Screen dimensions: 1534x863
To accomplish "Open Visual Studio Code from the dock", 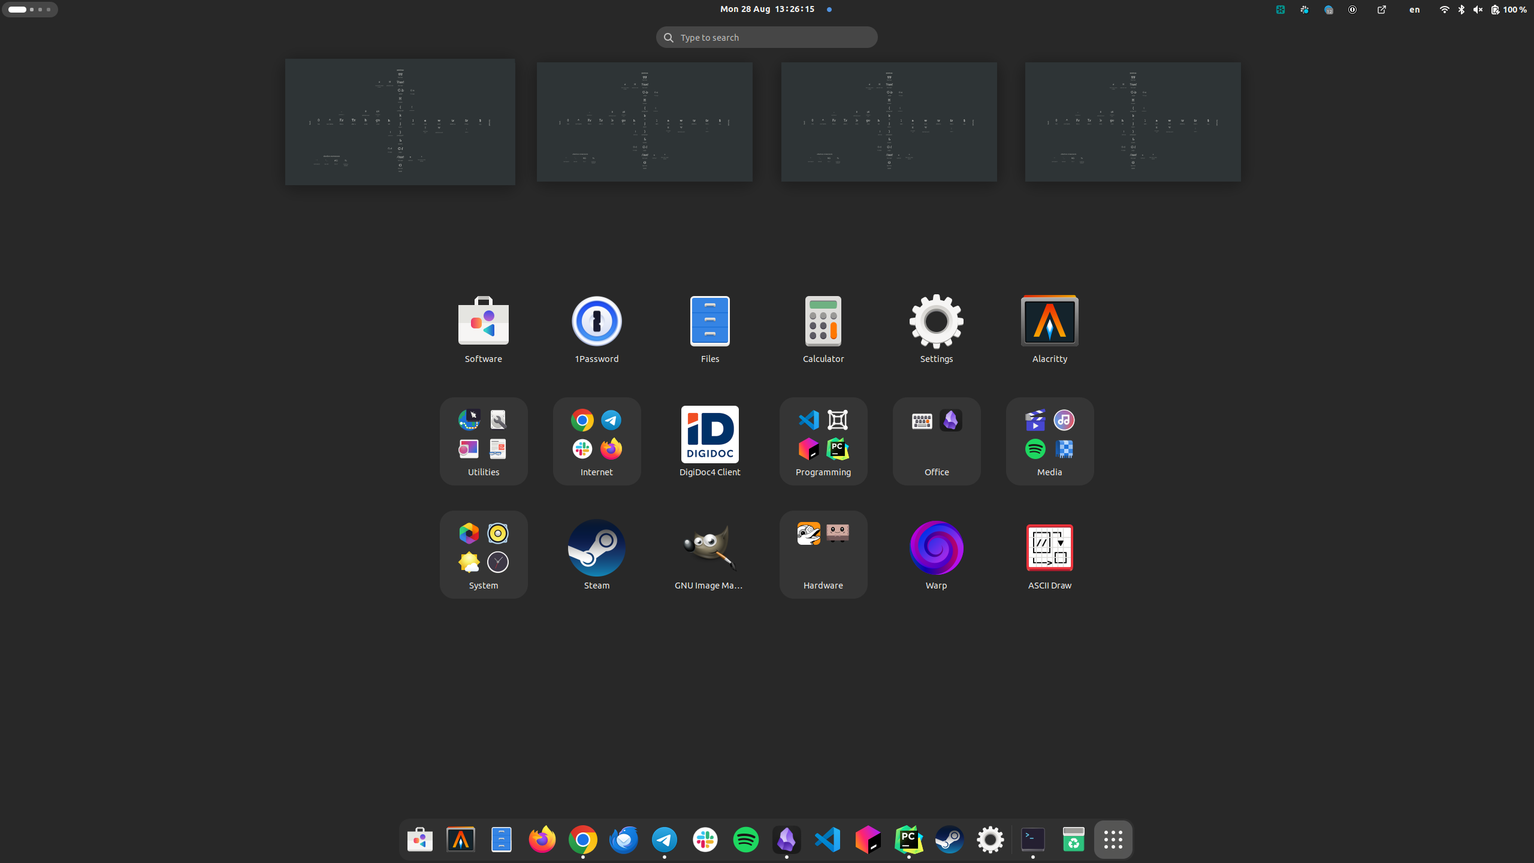I will 828,839.
